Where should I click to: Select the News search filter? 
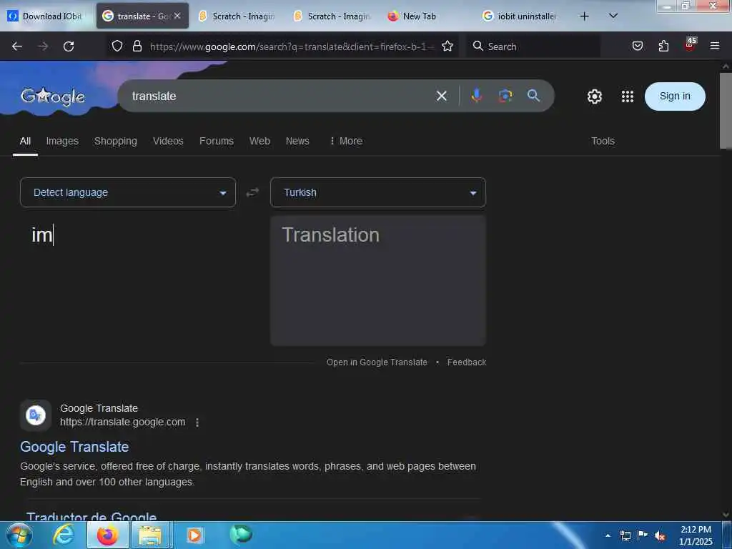[x=297, y=141]
